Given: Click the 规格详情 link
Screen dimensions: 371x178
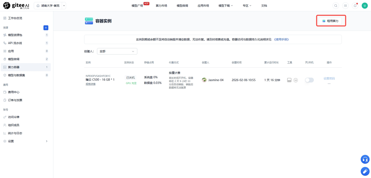Looking at the screenshot, I should tap(90, 84).
